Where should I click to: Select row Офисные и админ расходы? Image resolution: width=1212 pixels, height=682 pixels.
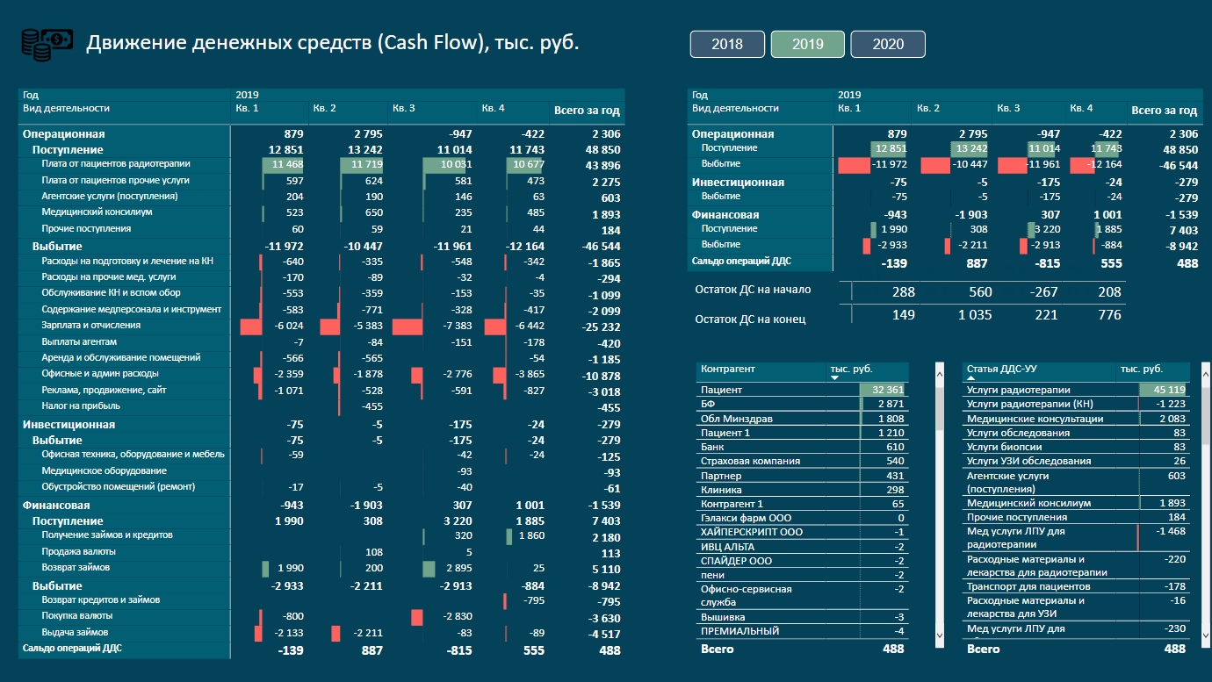click(x=321, y=374)
